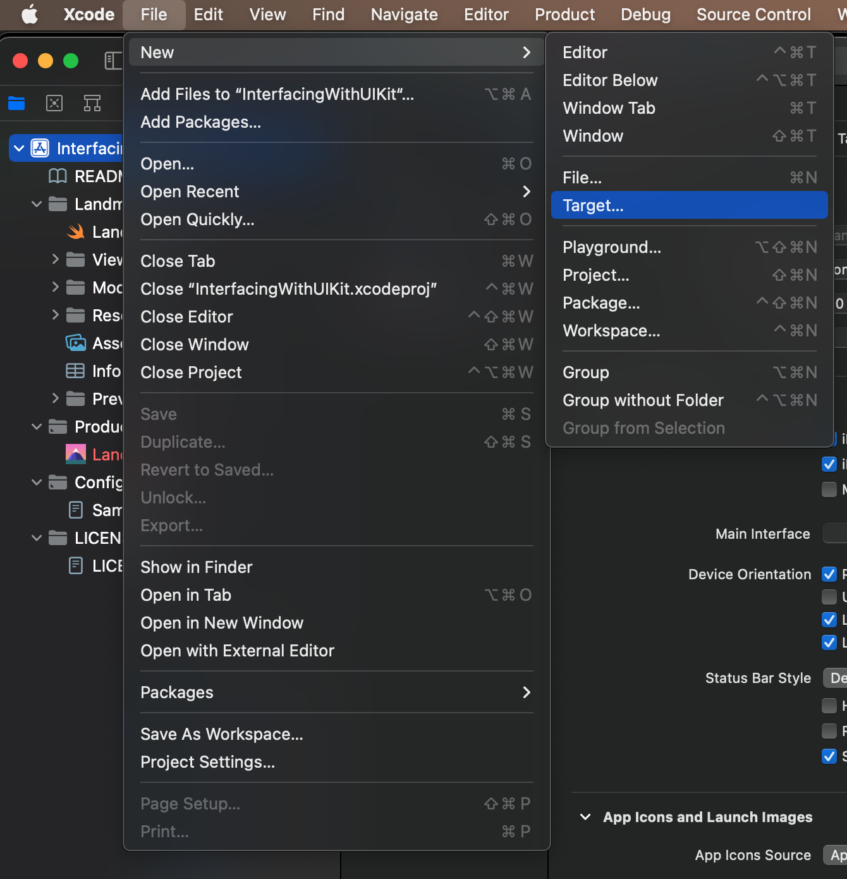This screenshot has width=847, height=879.
Task: Open the Product menu
Action: (564, 15)
